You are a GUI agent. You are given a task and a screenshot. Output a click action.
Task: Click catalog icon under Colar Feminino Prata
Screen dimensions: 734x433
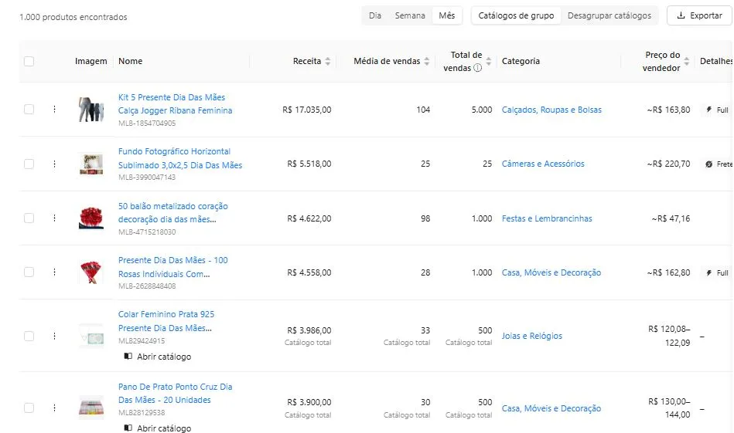point(128,357)
